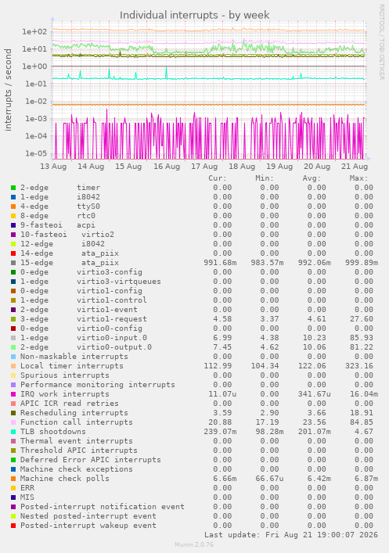Click the IRQ work interrupts color swatch
This screenshot has width=389, height=553.
pos(13,394)
